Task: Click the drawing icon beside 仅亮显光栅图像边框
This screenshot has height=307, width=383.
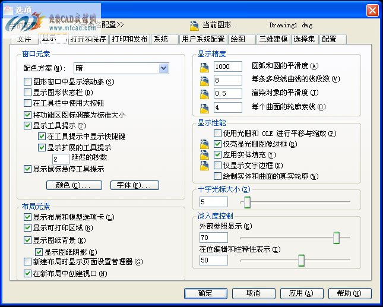Action: click(x=204, y=144)
